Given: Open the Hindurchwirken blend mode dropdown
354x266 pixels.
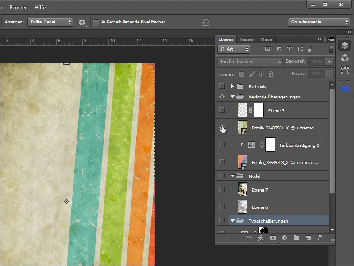Looking at the screenshot, I should pyautogui.click(x=250, y=62).
